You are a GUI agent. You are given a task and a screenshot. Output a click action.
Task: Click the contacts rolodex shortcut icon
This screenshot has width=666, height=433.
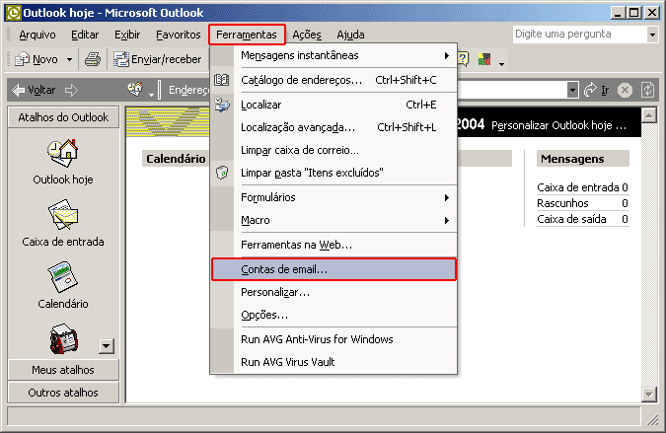[x=64, y=338]
